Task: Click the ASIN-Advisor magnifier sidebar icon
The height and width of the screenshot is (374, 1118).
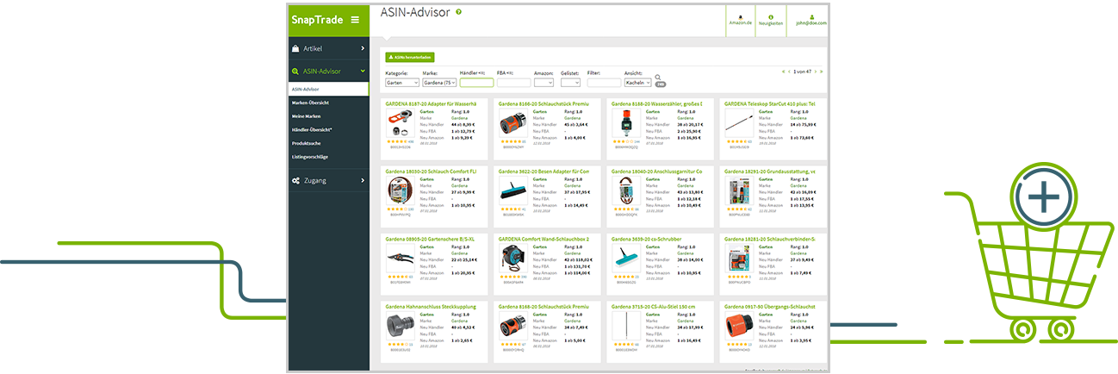Action: pos(295,72)
